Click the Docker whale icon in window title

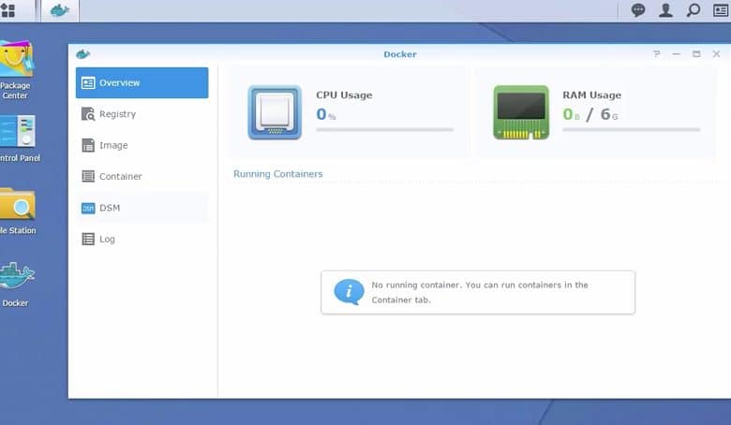click(82, 54)
